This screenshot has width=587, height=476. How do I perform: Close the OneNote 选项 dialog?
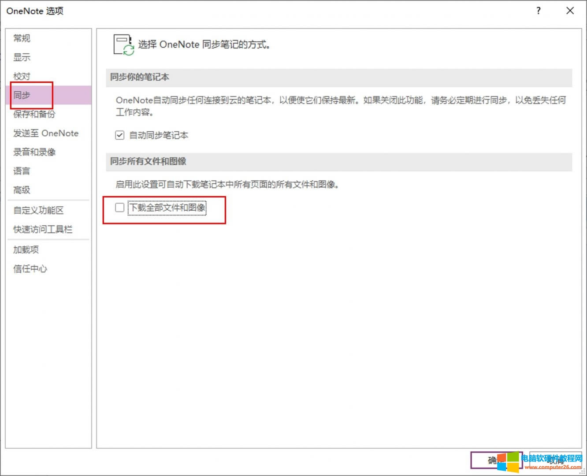(570, 11)
